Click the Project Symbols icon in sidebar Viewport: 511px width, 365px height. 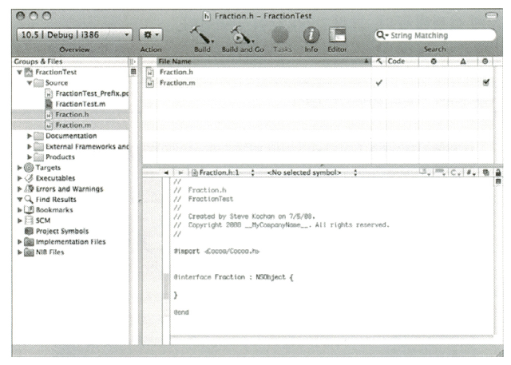28,230
